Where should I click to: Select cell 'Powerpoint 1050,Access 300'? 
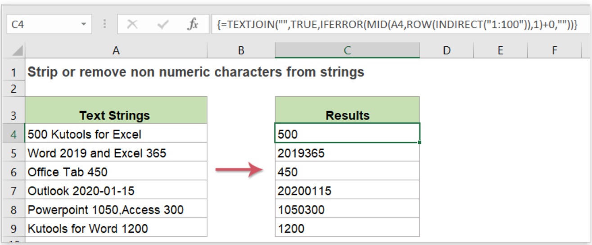116,209
